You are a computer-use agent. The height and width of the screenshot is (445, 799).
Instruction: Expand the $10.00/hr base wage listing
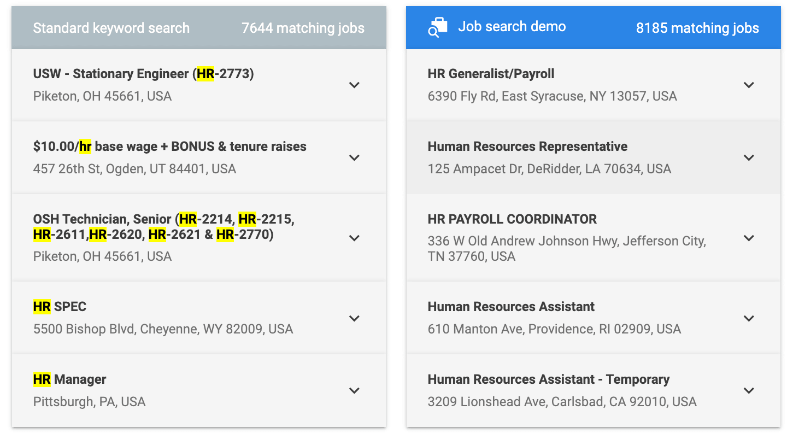point(354,158)
